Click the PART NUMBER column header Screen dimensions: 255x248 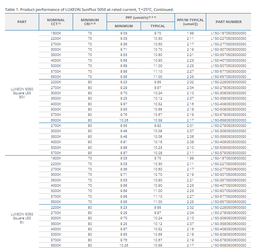228,22
